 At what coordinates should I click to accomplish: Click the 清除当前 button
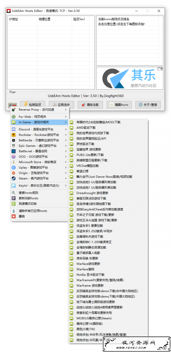[x=90, y=105]
